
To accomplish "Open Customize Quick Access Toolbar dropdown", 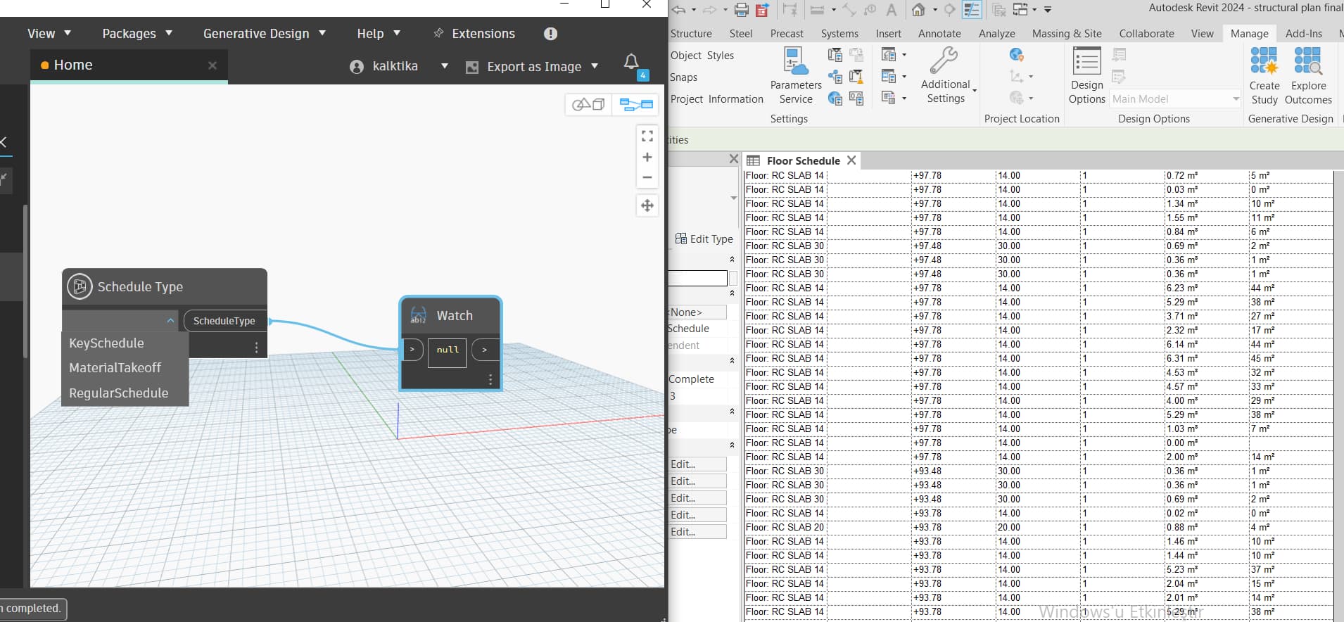I will [1048, 10].
